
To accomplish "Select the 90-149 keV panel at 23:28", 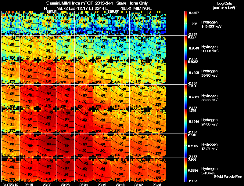I will point(65,48).
